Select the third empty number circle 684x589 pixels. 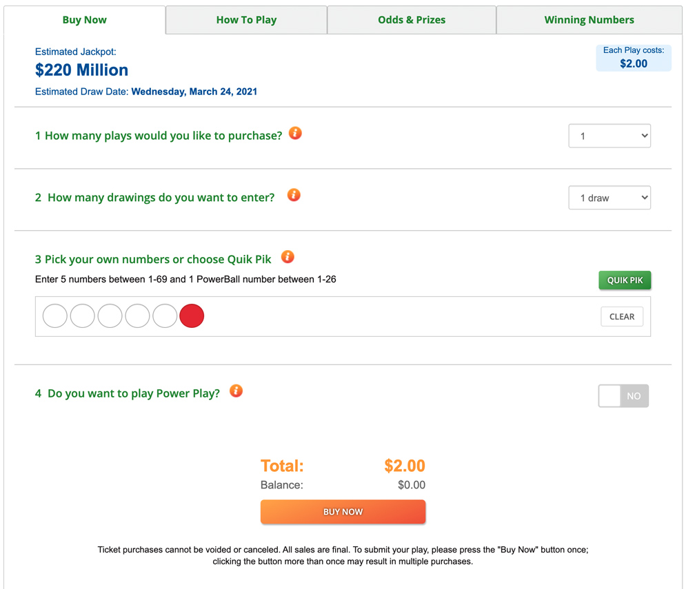(110, 316)
